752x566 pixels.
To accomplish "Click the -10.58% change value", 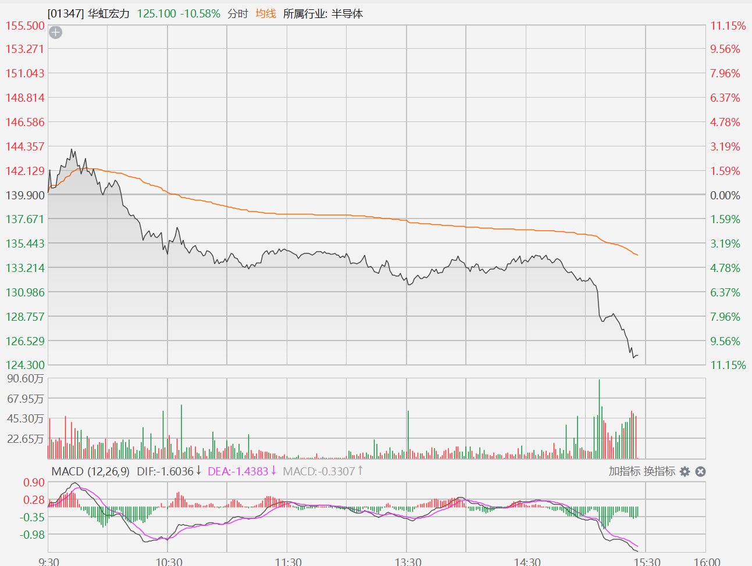I will point(200,13).
